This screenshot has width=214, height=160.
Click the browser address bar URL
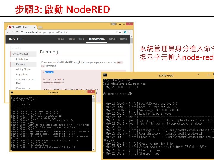(x=46, y=32)
